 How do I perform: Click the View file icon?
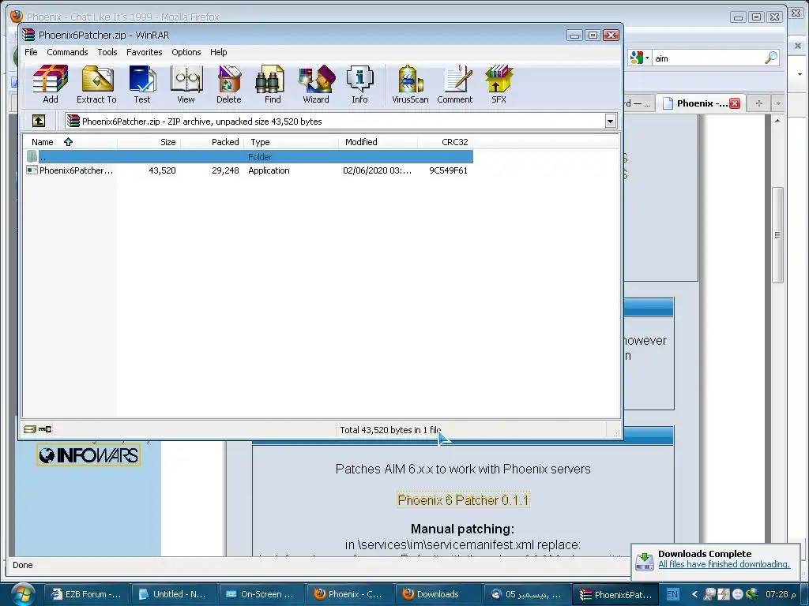tap(186, 84)
